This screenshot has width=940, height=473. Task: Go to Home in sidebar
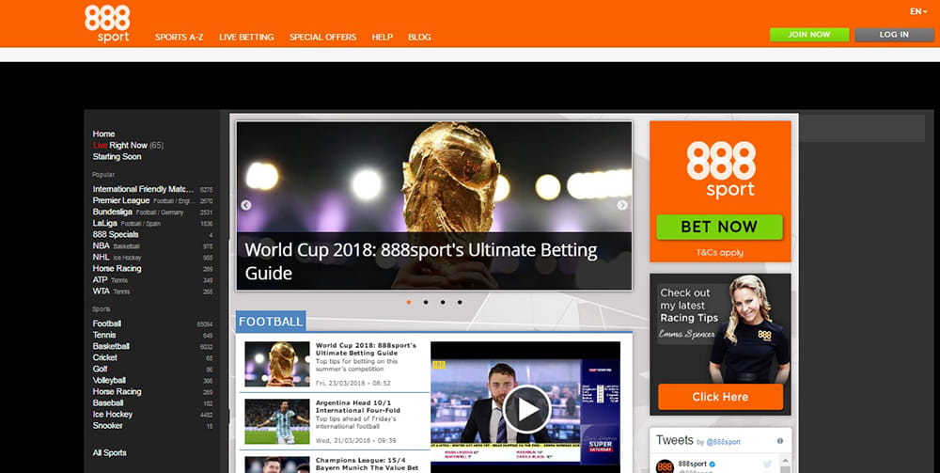[x=103, y=134]
